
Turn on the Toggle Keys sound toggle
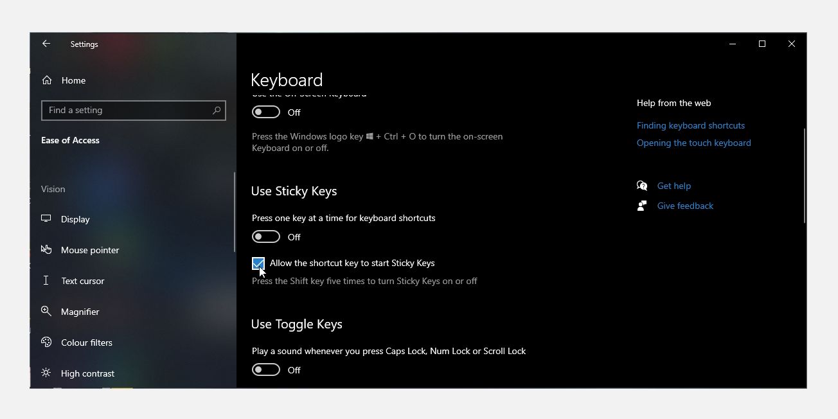(x=265, y=370)
